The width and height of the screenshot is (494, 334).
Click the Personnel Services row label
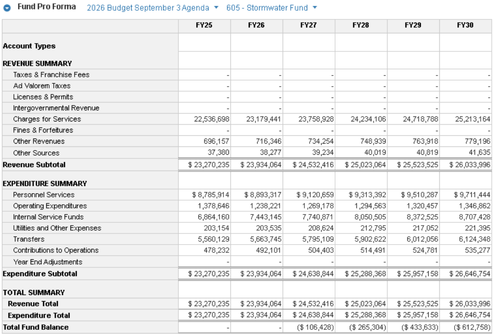tap(44, 195)
